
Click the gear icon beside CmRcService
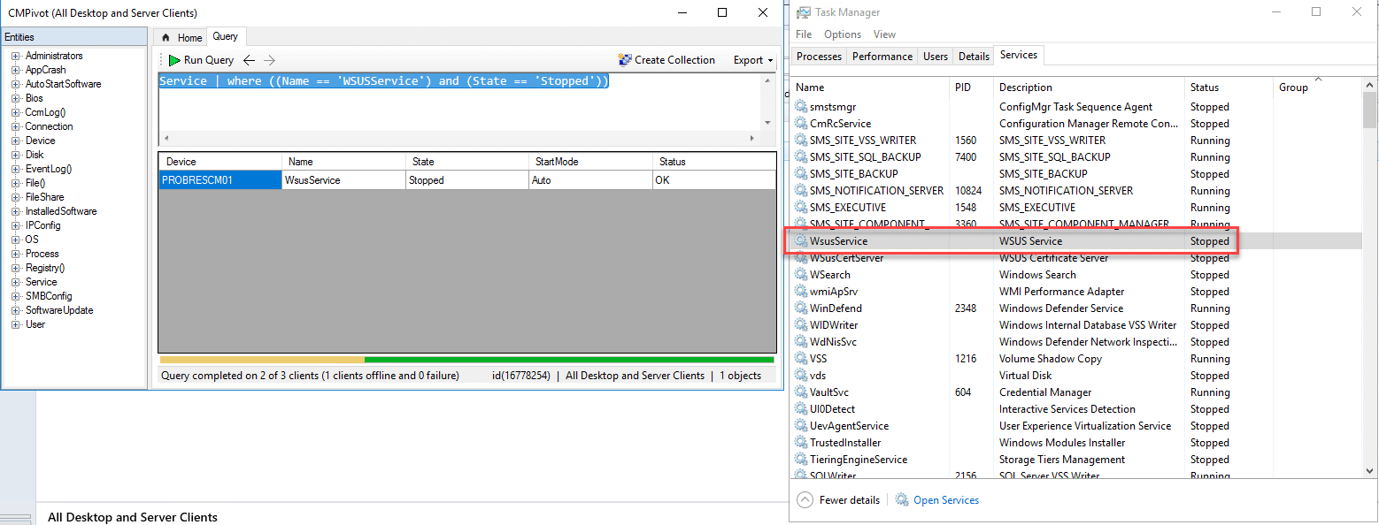pyautogui.click(x=801, y=124)
